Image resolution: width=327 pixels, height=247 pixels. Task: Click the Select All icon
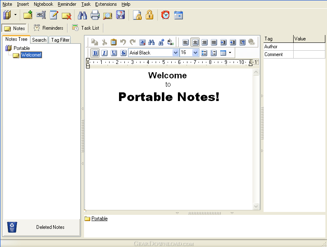[142, 42]
